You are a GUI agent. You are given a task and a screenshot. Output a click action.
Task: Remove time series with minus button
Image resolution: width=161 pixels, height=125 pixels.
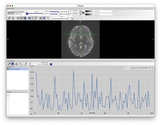click(x=35, y=64)
